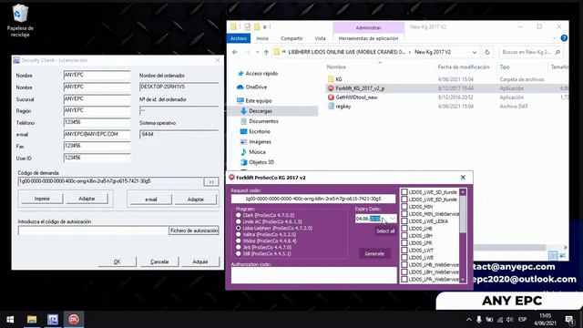Select Linde AC ProSecCo radio button
This screenshot has width=583, height=328.
(x=239, y=221)
